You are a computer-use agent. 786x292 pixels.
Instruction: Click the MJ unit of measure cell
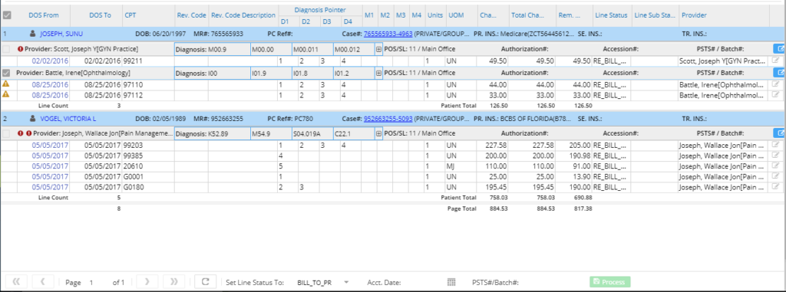click(x=461, y=166)
